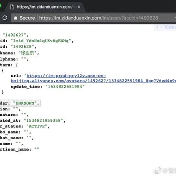Select the nickname value 徐亚东
The height and width of the screenshot is (176, 176).
pos(27,53)
